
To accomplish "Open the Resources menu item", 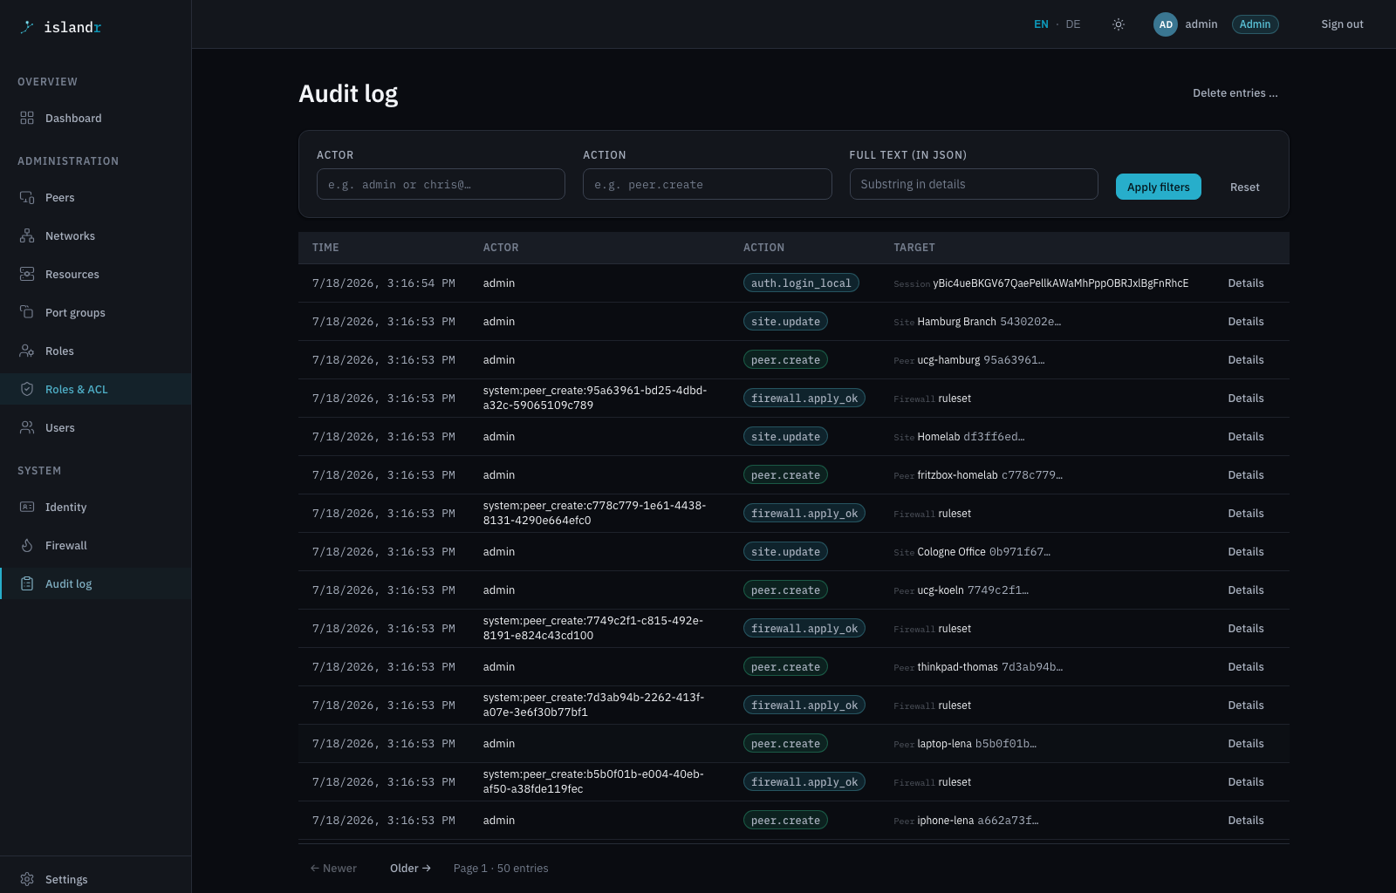I will pyautogui.click(x=95, y=274).
